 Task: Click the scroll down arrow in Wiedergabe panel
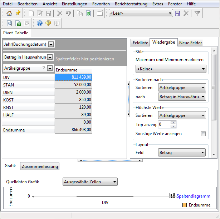[x=214, y=155]
